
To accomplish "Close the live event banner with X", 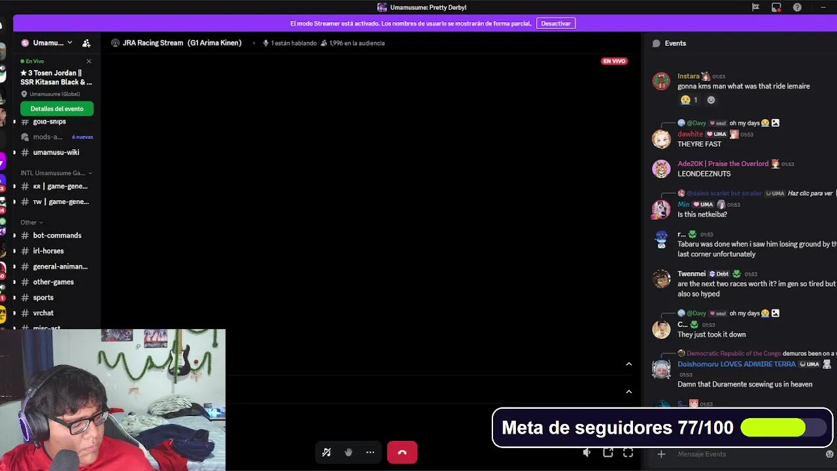I will 89,61.
